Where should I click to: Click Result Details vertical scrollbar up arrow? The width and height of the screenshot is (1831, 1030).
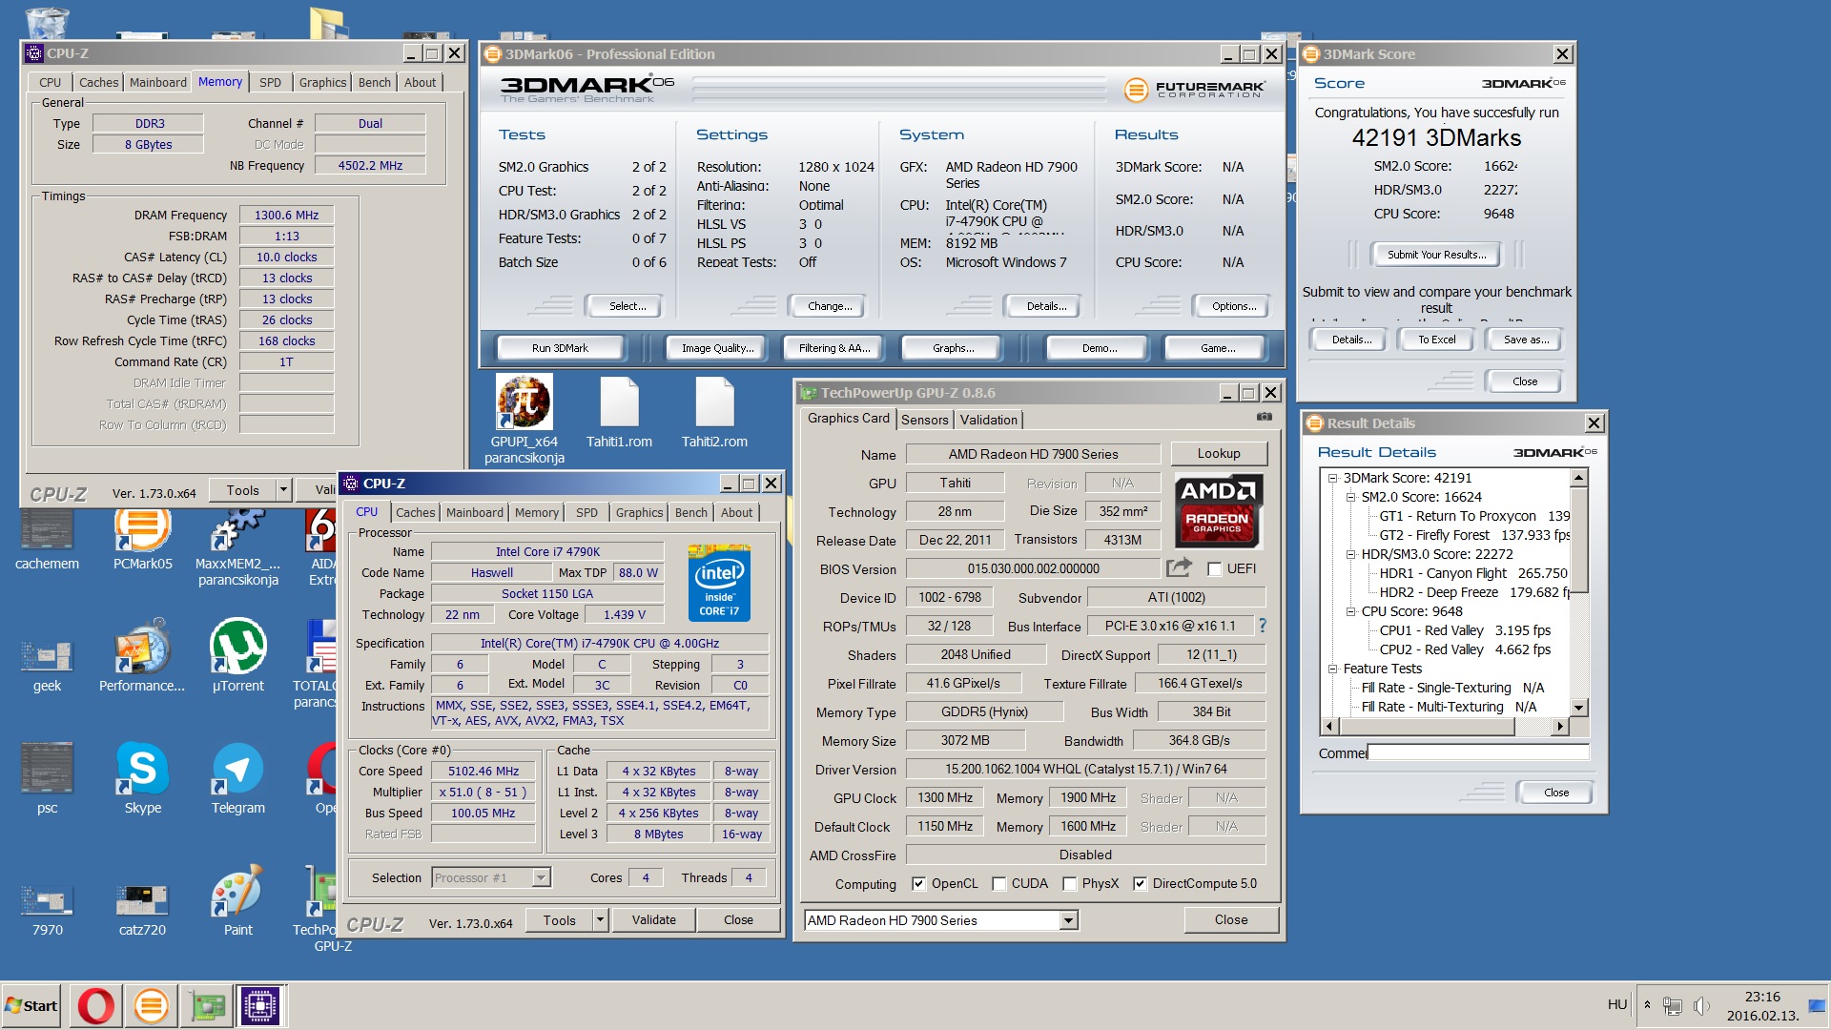point(1579,478)
